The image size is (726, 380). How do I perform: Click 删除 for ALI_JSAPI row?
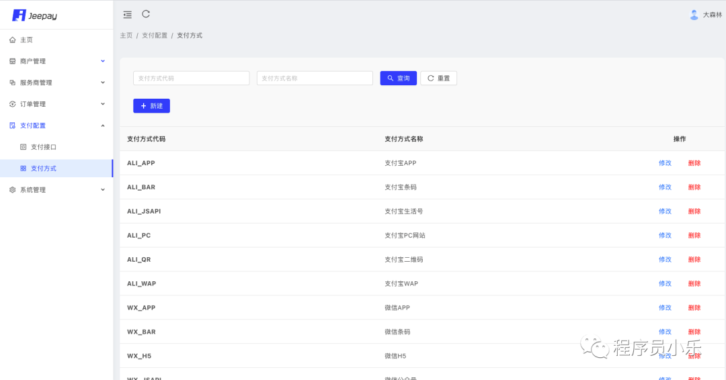tap(694, 211)
